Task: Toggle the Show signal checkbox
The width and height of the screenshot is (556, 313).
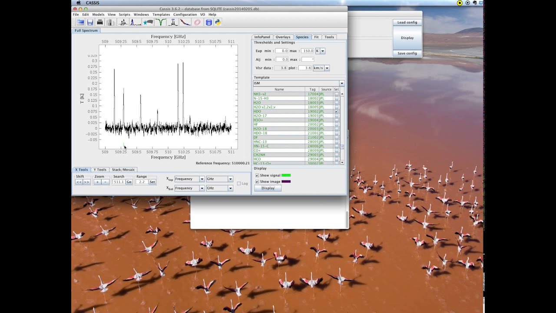Action: click(257, 175)
